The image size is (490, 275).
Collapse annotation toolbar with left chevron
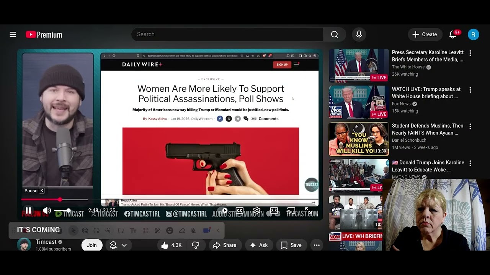[x=218, y=231]
